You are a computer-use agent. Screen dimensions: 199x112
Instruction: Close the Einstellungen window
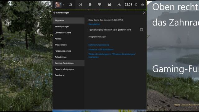tap(144, 13)
